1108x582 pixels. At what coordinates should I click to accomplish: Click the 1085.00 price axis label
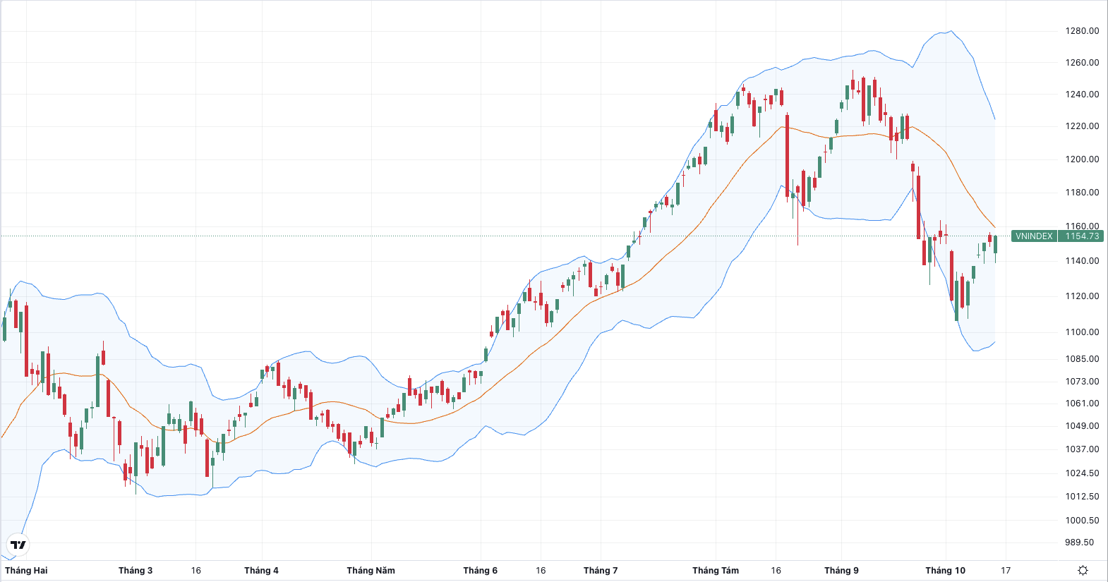point(1082,359)
